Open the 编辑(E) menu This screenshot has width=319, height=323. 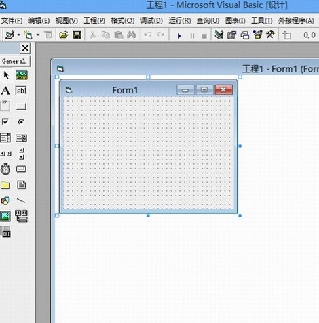(39, 21)
